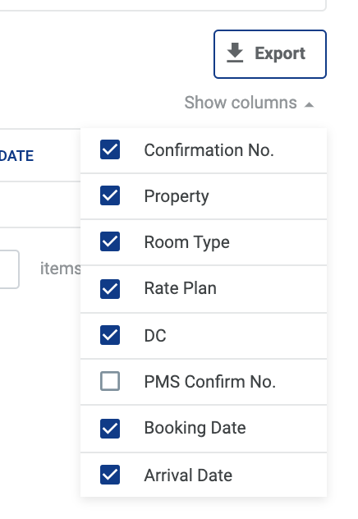The width and height of the screenshot is (358, 519).
Task: Select the PMS Confirm No. label
Action: pos(209,382)
